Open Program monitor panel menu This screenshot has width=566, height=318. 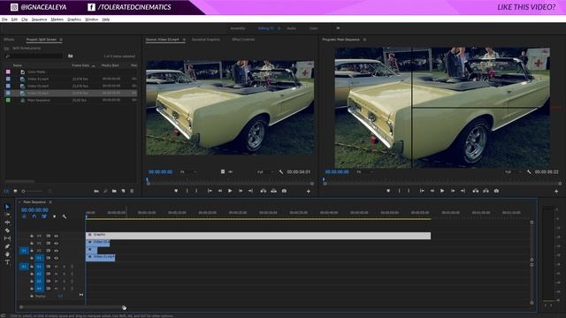[x=364, y=40]
